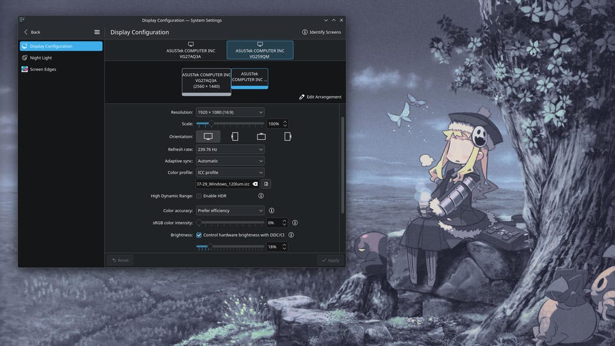
Task: Open the Color accuracy dropdown
Action: [230, 211]
